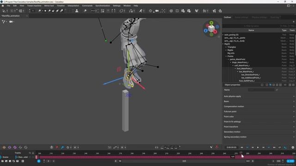The width and height of the screenshot is (296, 166).
Task: Switch to the Physics settings tab
Action: click(x=259, y=17)
